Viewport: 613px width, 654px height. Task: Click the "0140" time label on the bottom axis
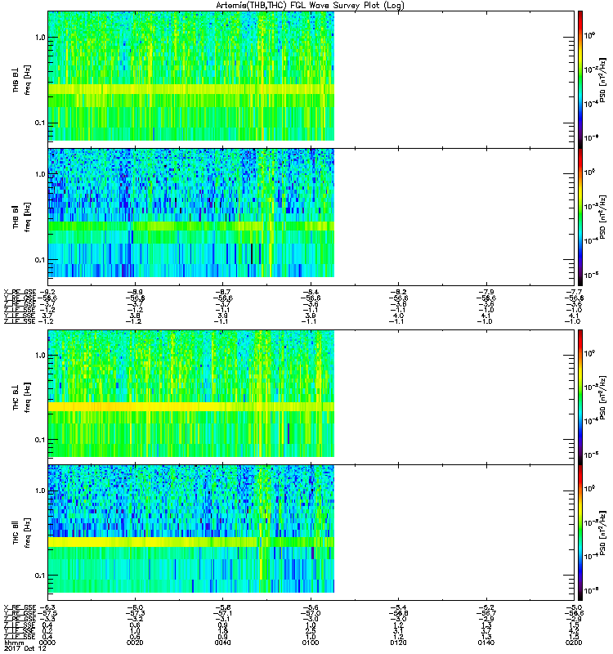point(486,643)
